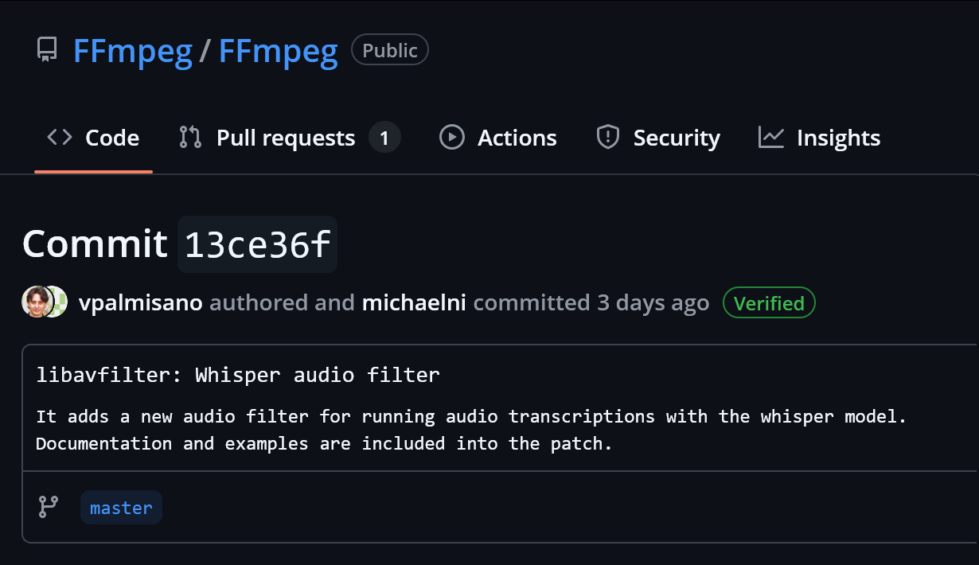Click the Code tab angle-brackets icon
The height and width of the screenshot is (565, 979).
pos(60,137)
